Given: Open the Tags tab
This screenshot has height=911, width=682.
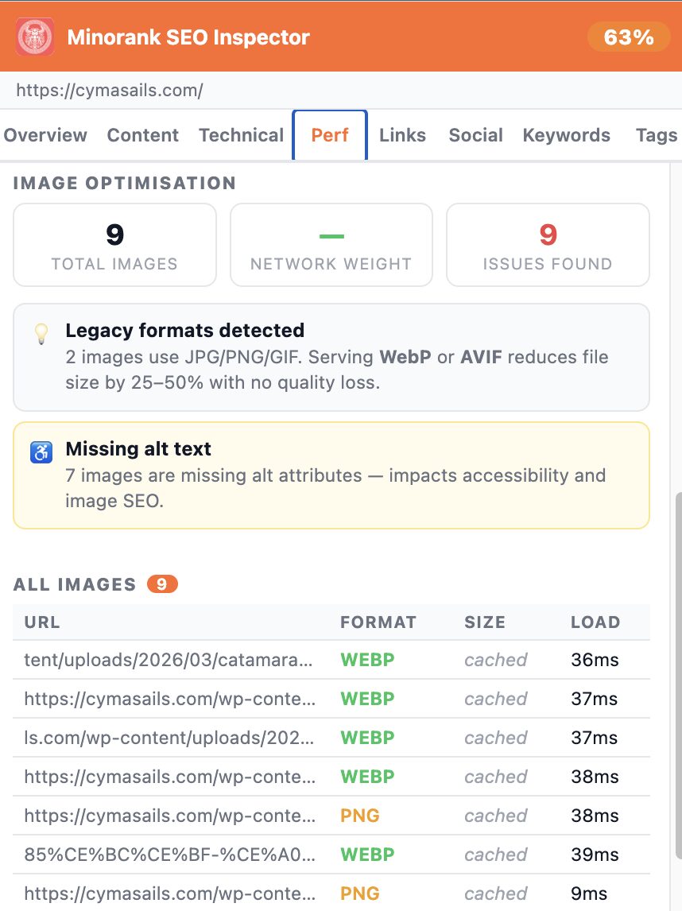Looking at the screenshot, I should coord(657,135).
